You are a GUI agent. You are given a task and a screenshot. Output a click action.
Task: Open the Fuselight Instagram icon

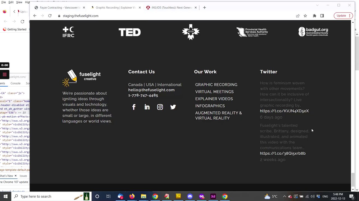click(x=160, y=107)
